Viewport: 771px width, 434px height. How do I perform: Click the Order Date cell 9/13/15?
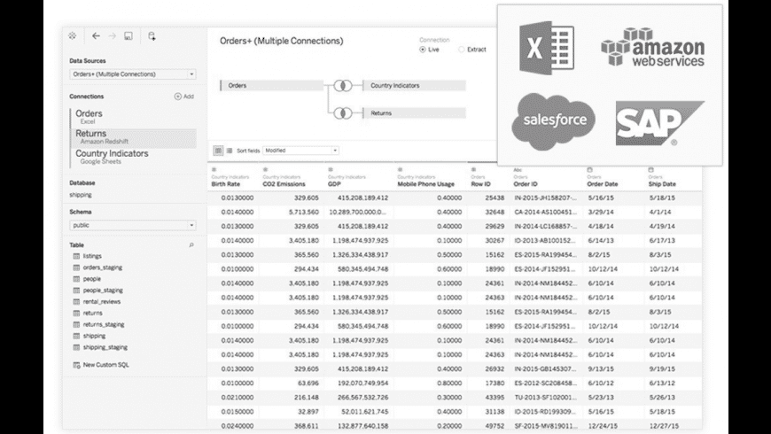(601, 369)
